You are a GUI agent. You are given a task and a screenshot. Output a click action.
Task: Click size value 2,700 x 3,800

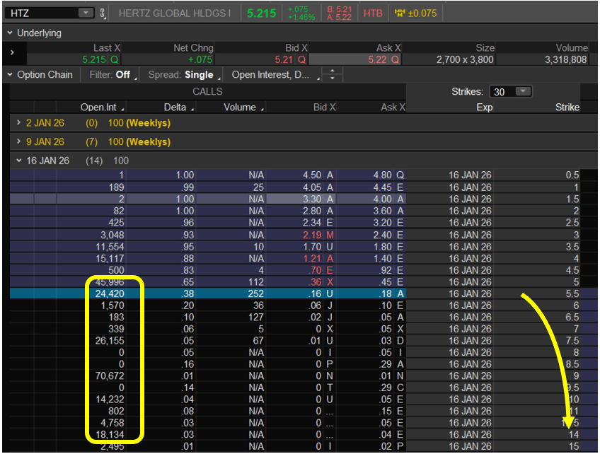(465, 59)
